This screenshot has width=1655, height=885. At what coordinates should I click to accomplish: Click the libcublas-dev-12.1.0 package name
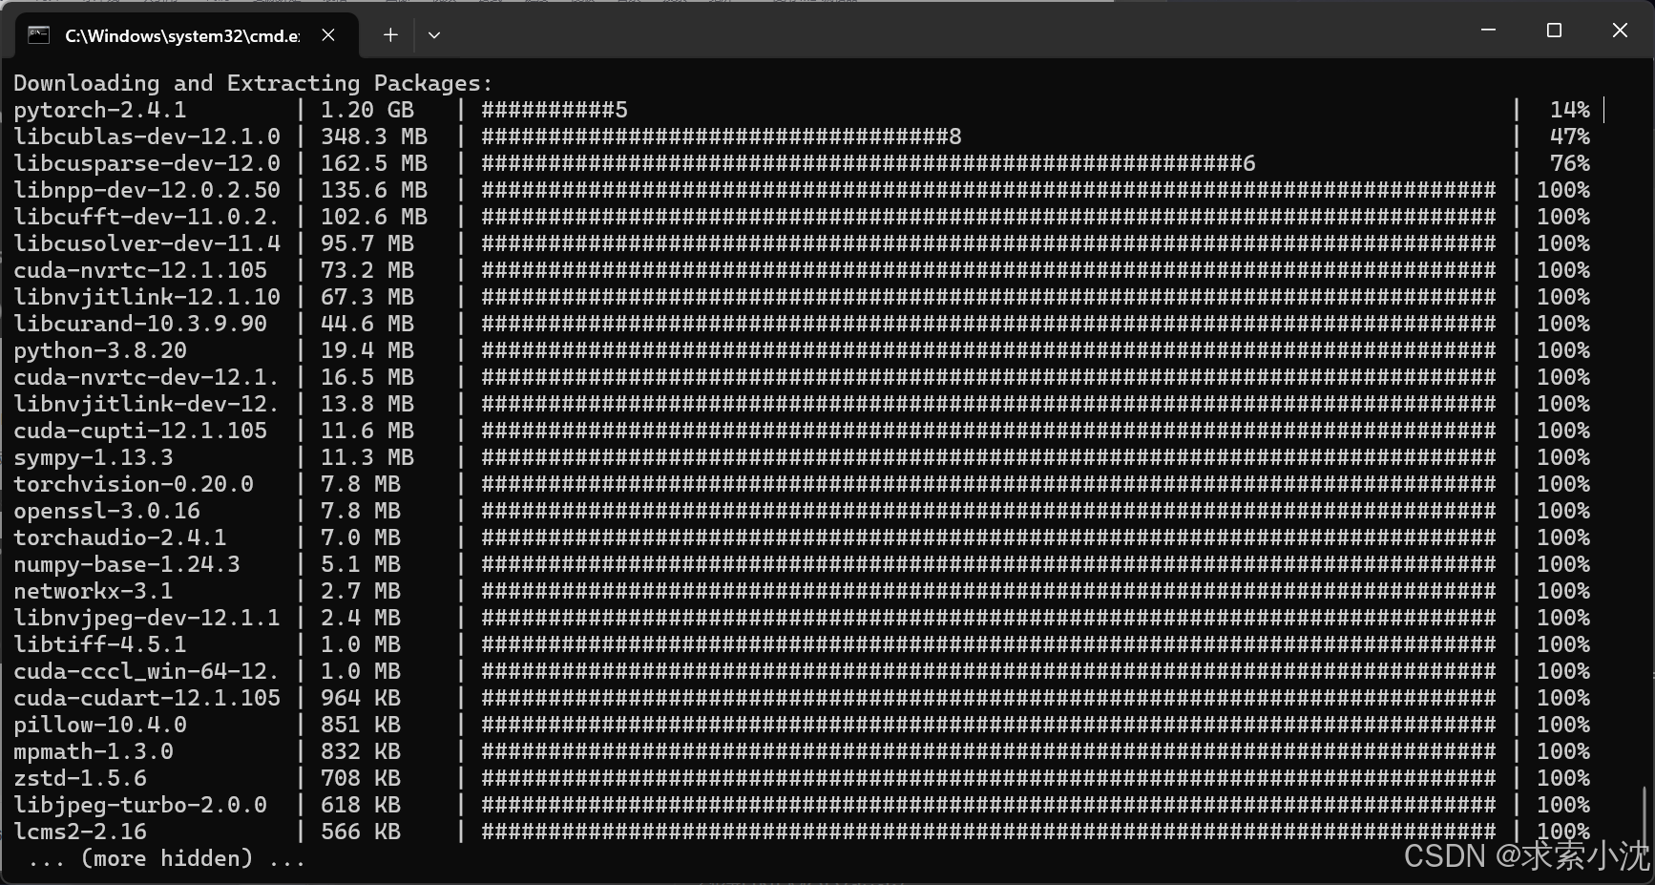147,137
